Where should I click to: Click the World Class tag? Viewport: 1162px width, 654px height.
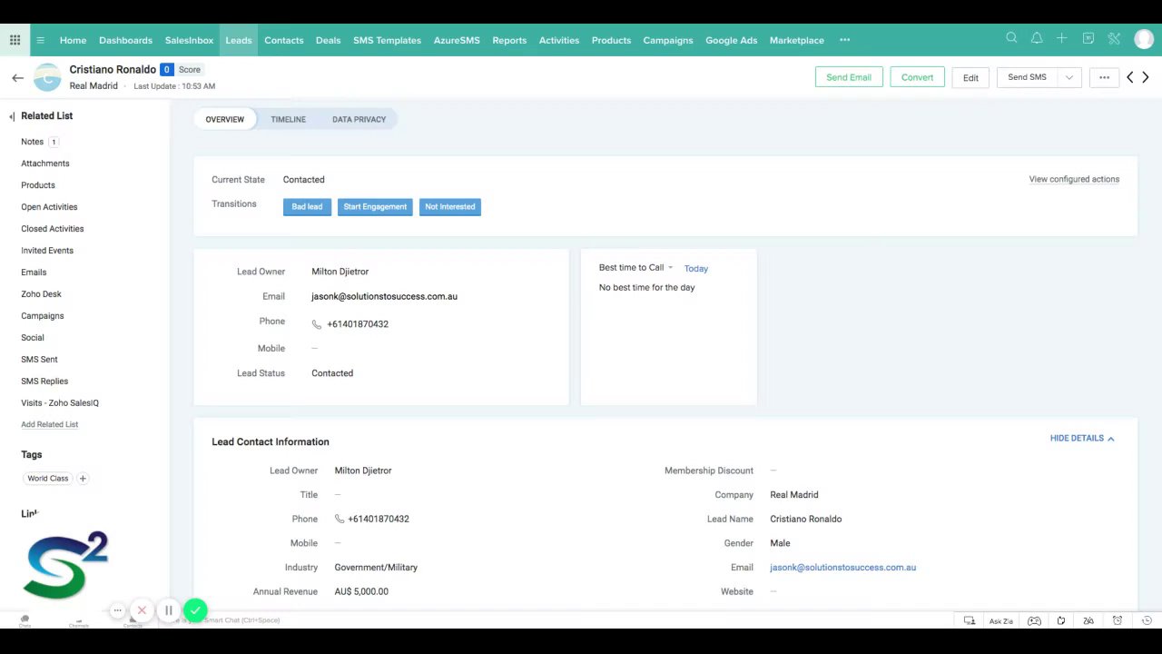click(x=48, y=479)
